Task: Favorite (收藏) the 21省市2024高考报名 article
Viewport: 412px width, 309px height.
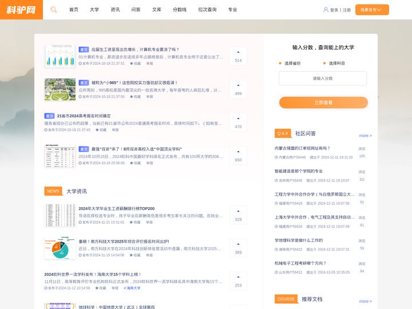Action: [101, 130]
